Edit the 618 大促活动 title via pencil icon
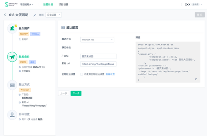Image resolution: width=207 pixels, height=136 pixels. (x=35, y=15)
